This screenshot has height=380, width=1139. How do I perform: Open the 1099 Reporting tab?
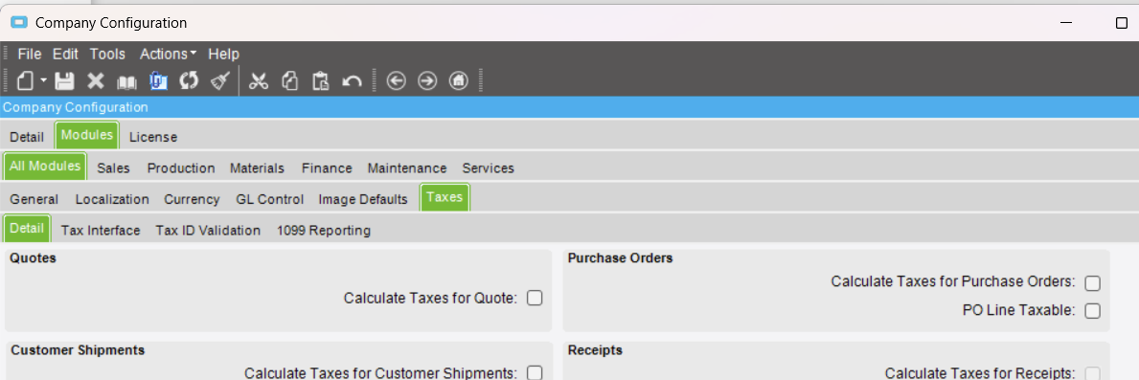pos(323,230)
